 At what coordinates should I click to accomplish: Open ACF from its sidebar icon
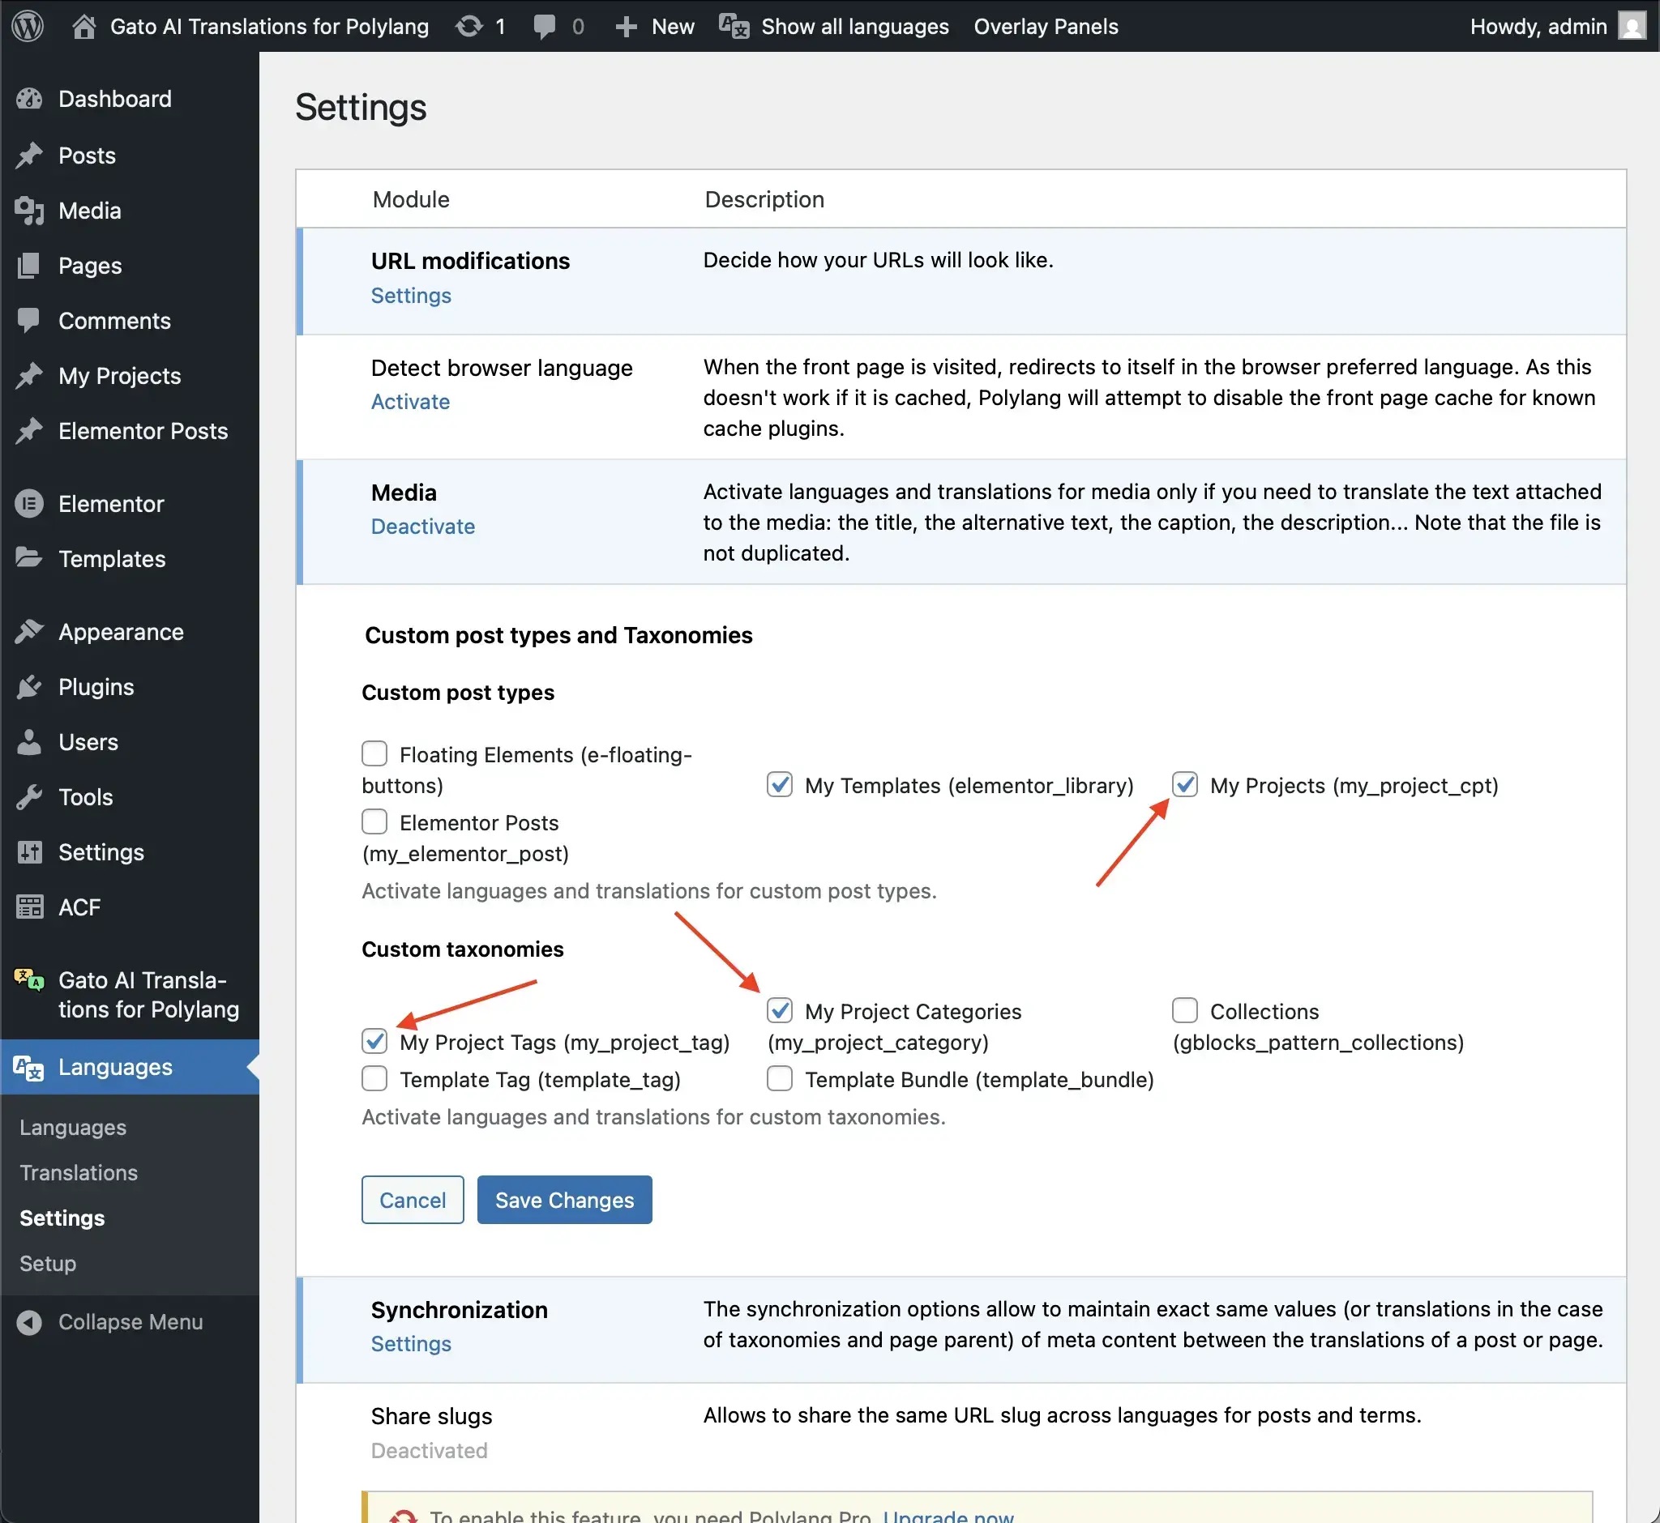click(x=29, y=907)
